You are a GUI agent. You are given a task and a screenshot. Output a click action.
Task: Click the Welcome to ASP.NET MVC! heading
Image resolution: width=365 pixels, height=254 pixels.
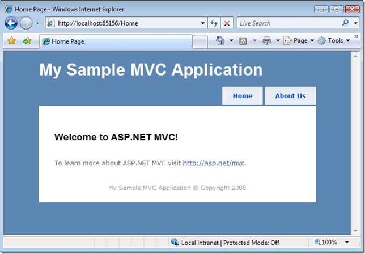click(x=116, y=137)
